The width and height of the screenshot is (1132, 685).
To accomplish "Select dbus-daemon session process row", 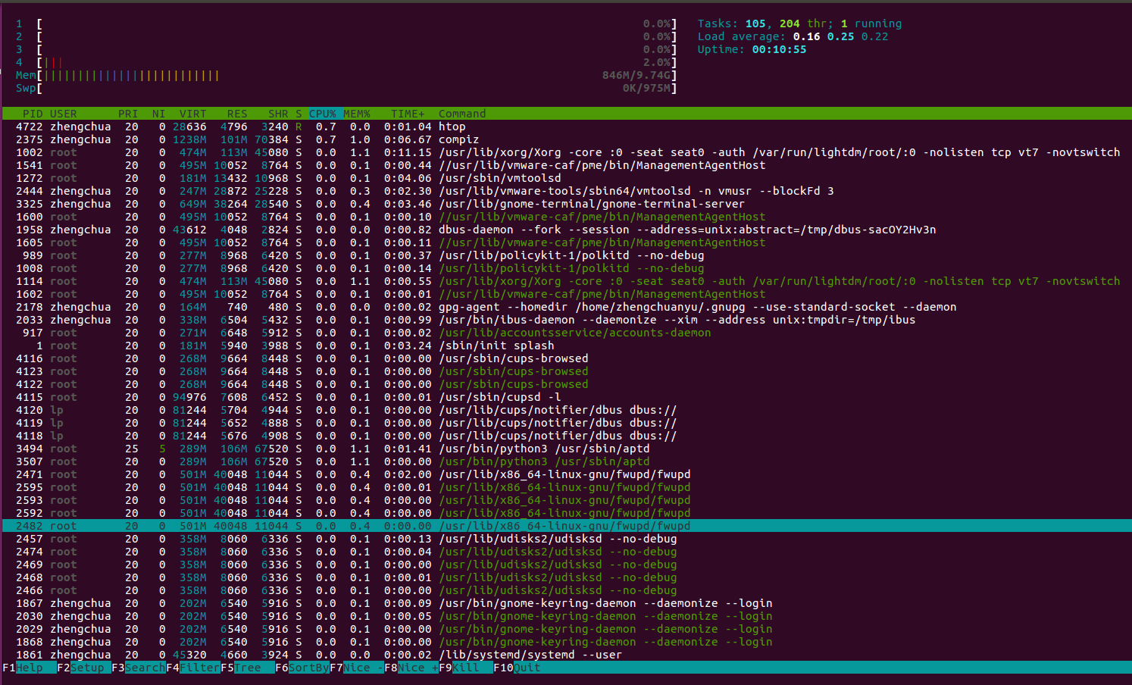I will click(x=566, y=230).
